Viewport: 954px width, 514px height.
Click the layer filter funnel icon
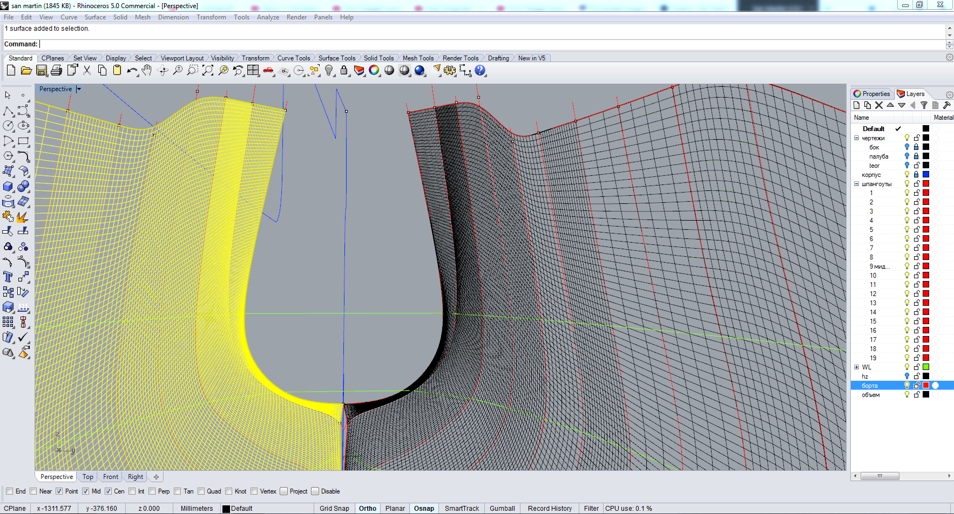924,106
